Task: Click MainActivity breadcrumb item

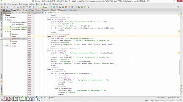Action: [72, 10]
